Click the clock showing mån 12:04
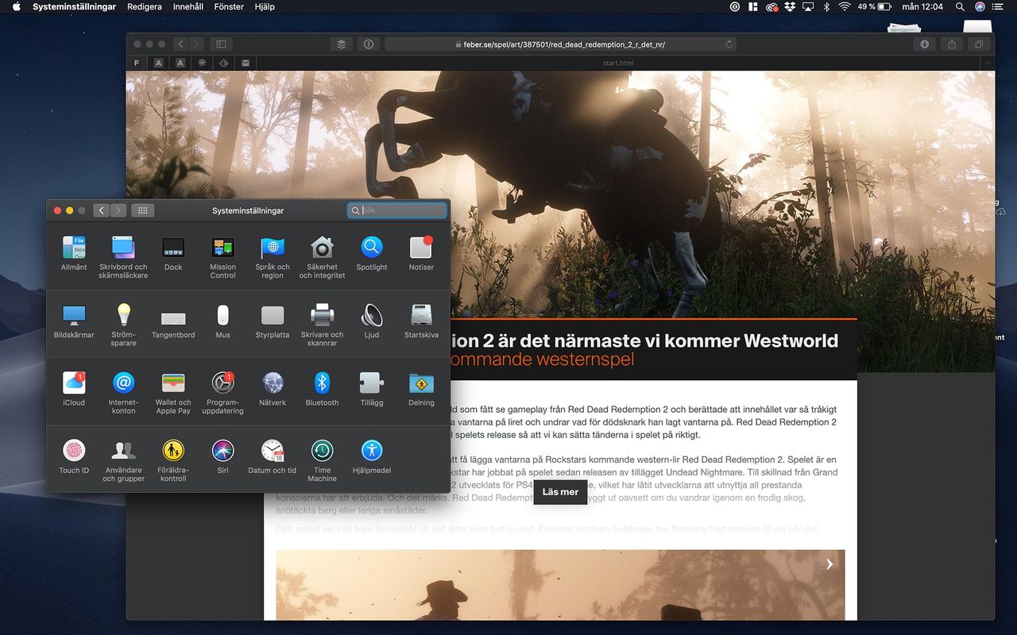This screenshot has height=635, width=1017. pyautogui.click(x=922, y=6)
